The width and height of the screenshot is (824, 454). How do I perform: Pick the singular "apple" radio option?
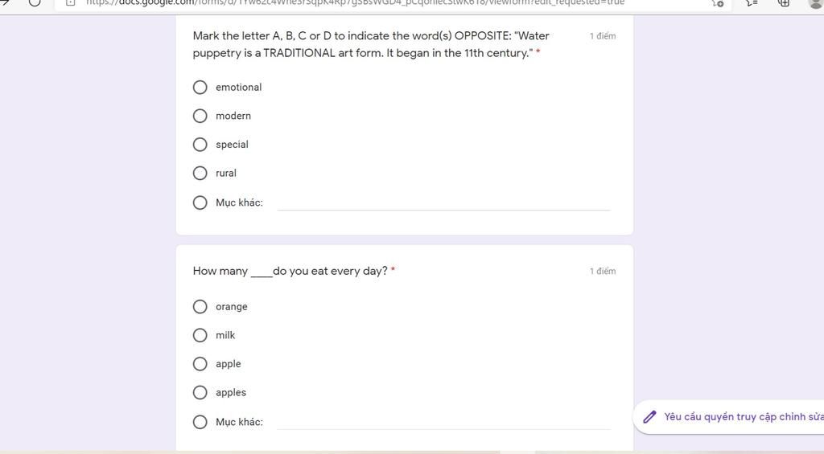[x=200, y=364]
